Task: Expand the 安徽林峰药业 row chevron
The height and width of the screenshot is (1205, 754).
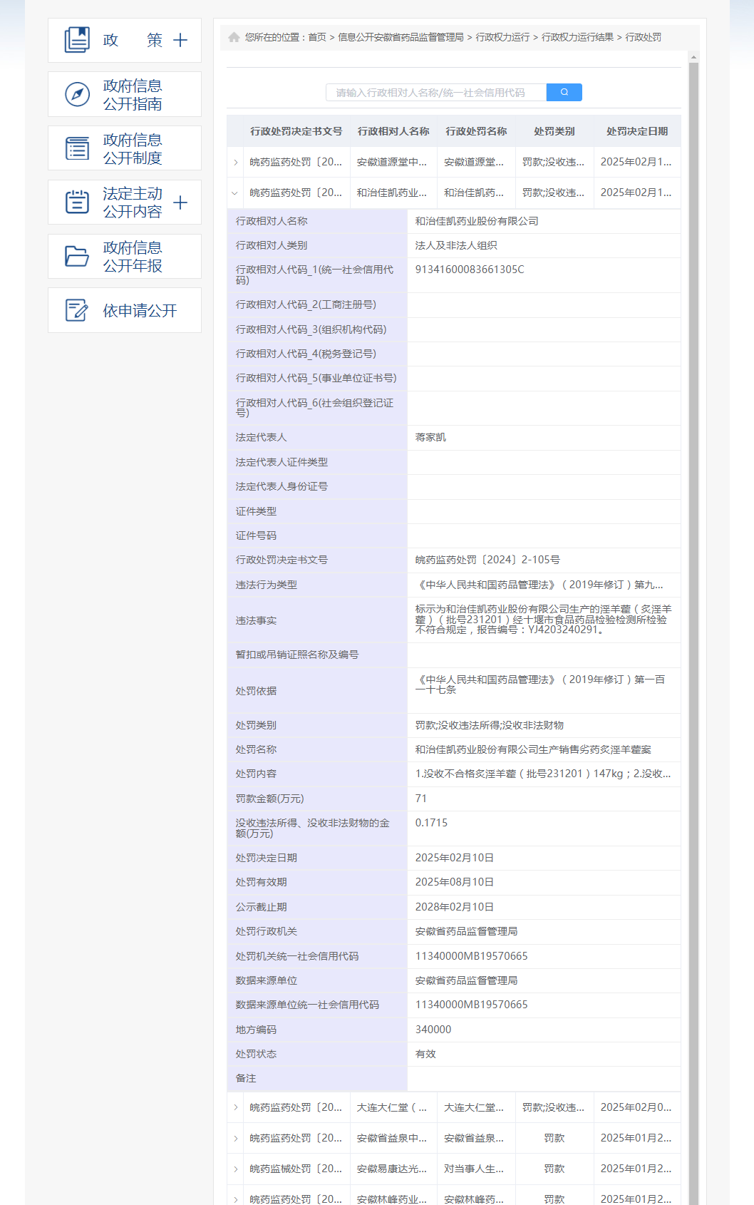Action: (235, 1199)
